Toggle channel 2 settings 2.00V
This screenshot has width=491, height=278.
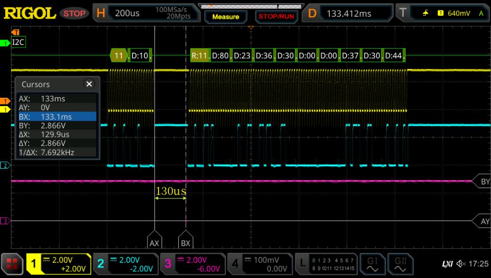126,264
